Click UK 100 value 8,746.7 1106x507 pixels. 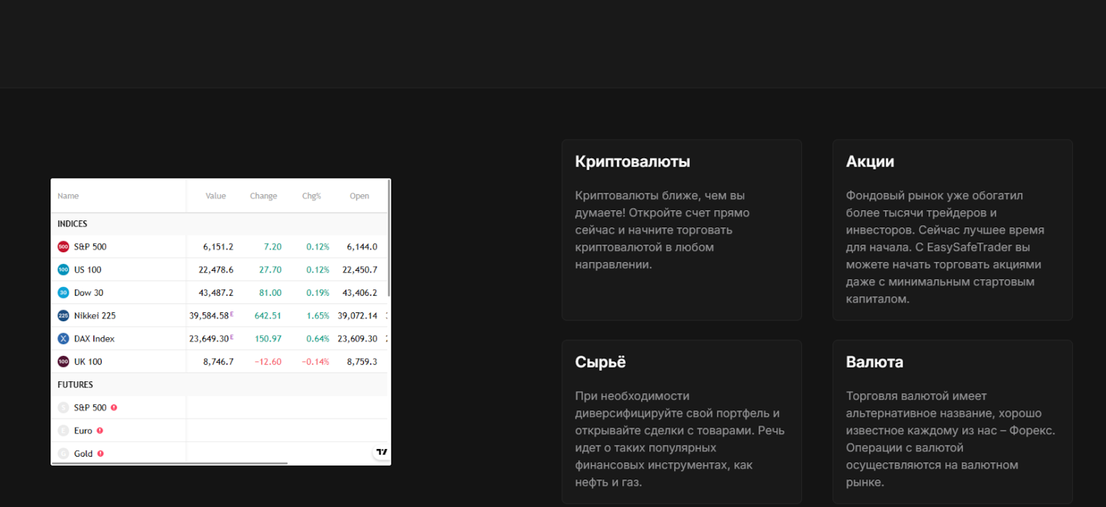[218, 361]
